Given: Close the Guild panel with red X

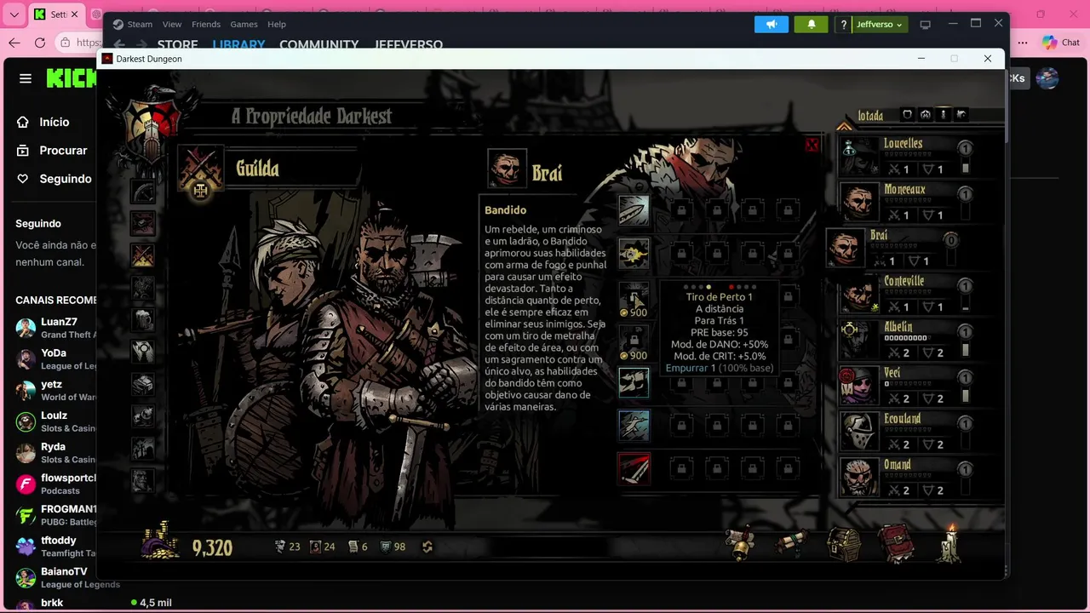Looking at the screenshot, I should click(x=812, y=146).
